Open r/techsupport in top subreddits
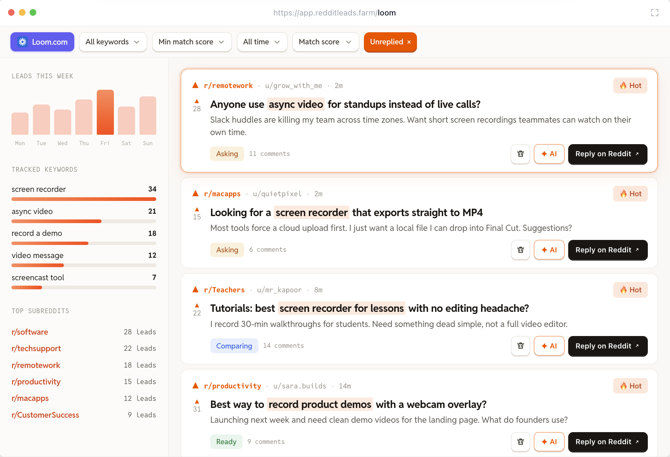The image size is (670, 457). pos(36,348)
